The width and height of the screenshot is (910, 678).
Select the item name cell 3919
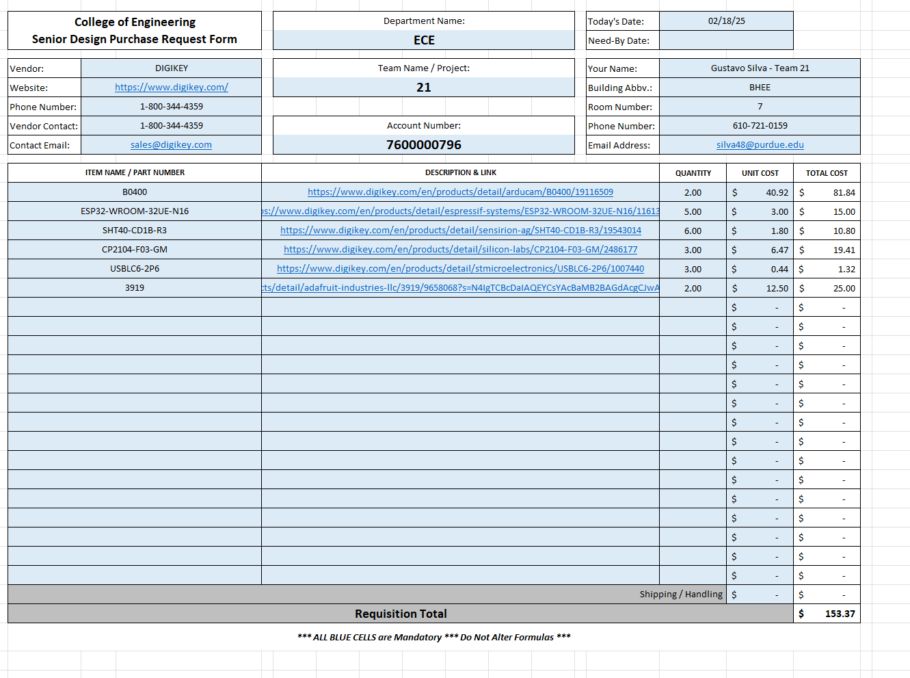click(x=135, y=288)
